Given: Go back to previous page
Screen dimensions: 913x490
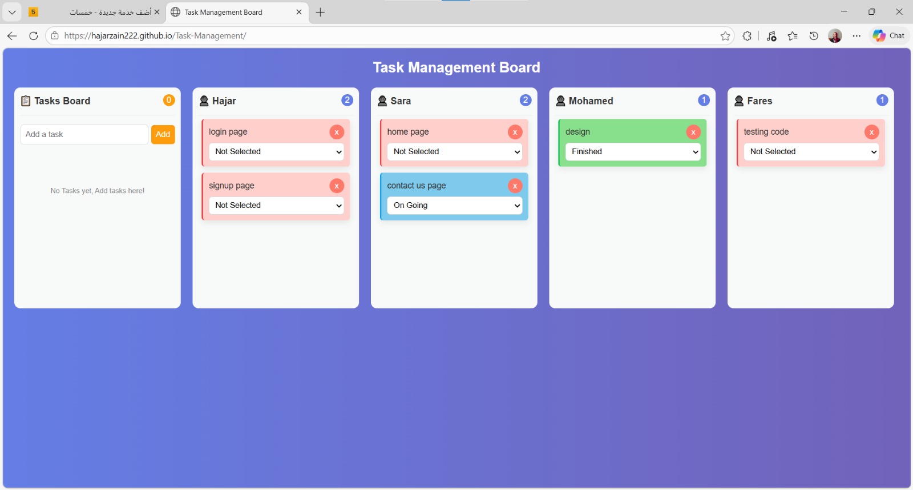Looking at the screenshot, I should pyautogui.click(x=12, y=36).
